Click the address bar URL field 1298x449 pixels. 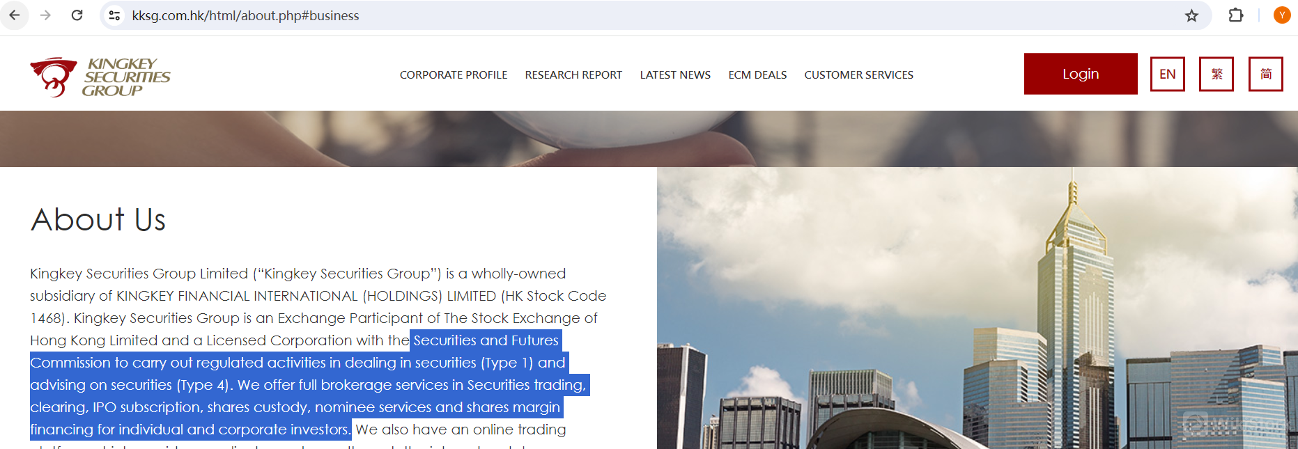655,15
